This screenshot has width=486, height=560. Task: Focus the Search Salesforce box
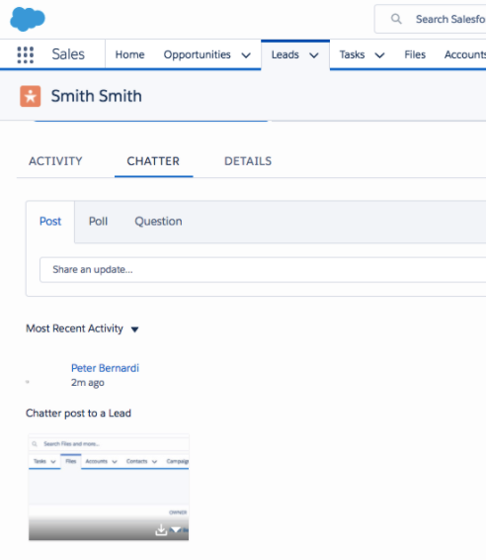click(431, 19)
